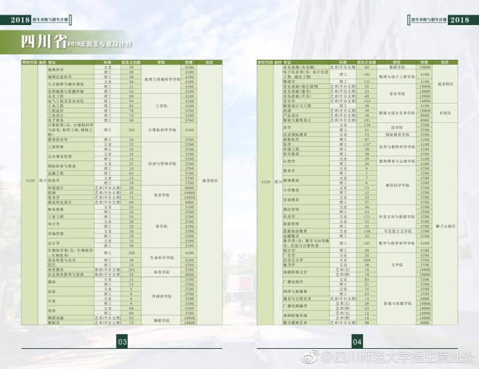Click the '法学院' college cell

(x=396, y=127)
